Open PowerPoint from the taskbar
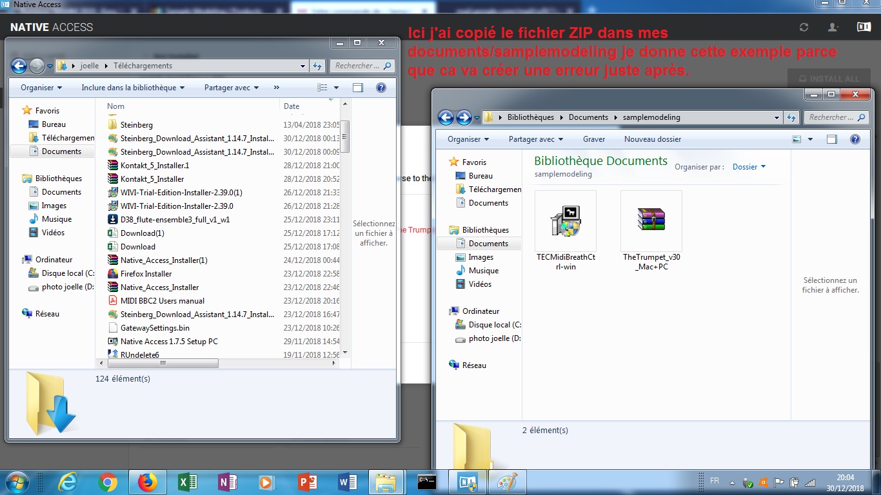 click(307, 482)
